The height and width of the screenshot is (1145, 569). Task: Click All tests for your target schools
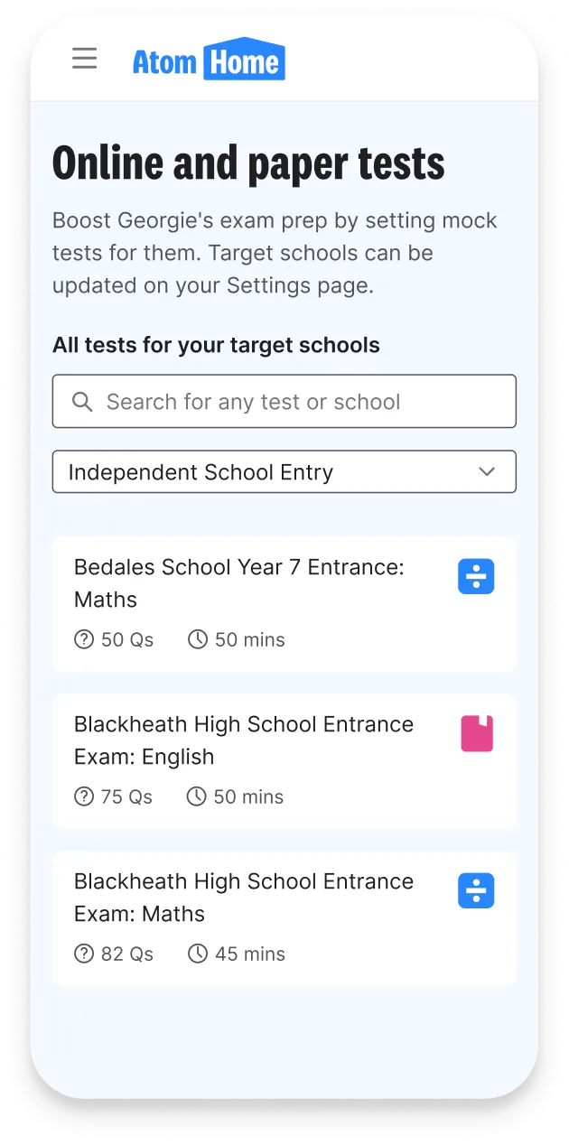(216, 345)
